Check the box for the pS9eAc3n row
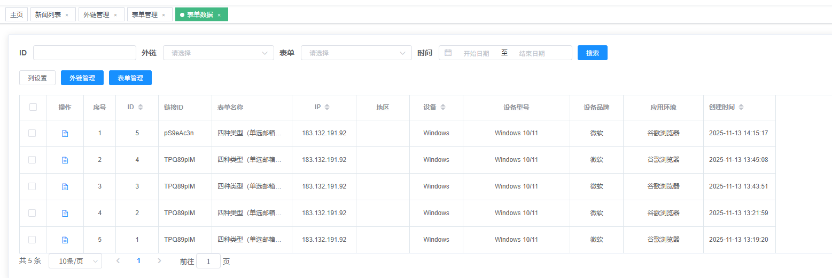 point(32,133)
